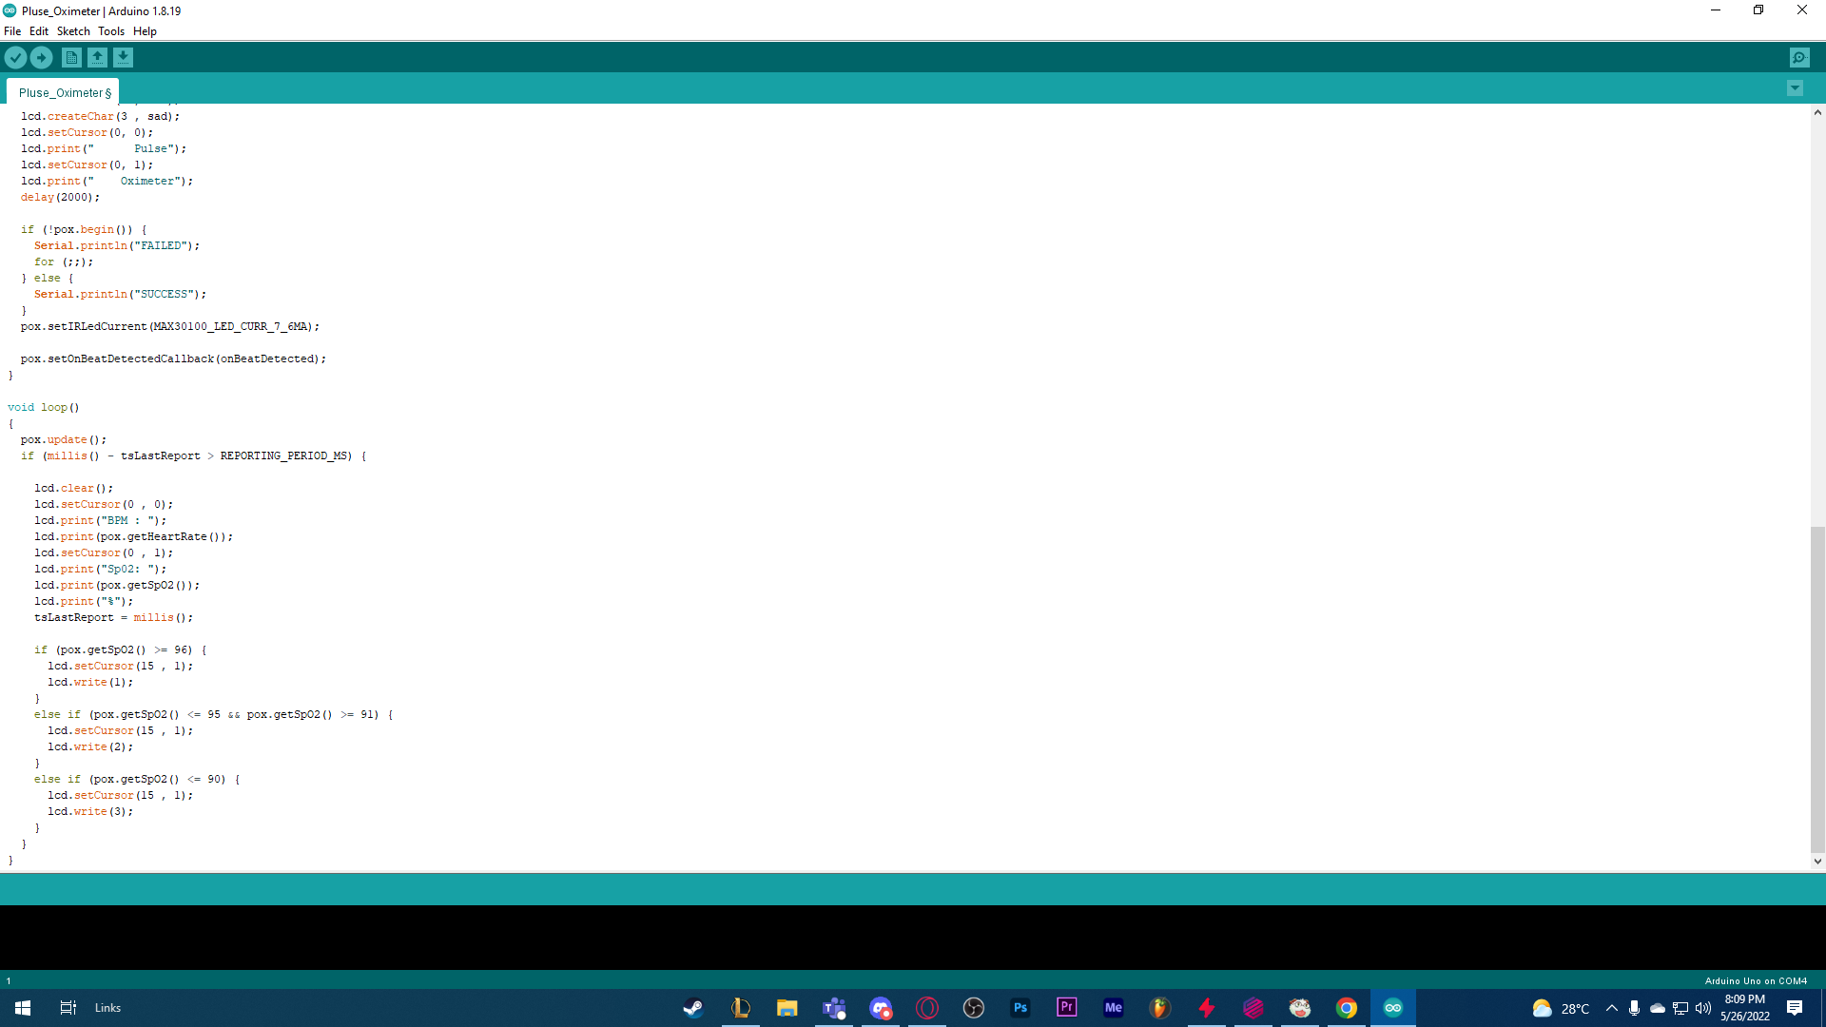
Task: Select the Pluse_Oximeter sketch tab
Action: click(64, 92)
